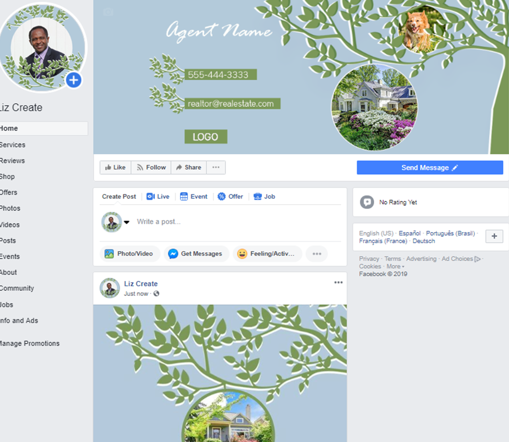Click the Follow feed button

[x=151, y=167]
